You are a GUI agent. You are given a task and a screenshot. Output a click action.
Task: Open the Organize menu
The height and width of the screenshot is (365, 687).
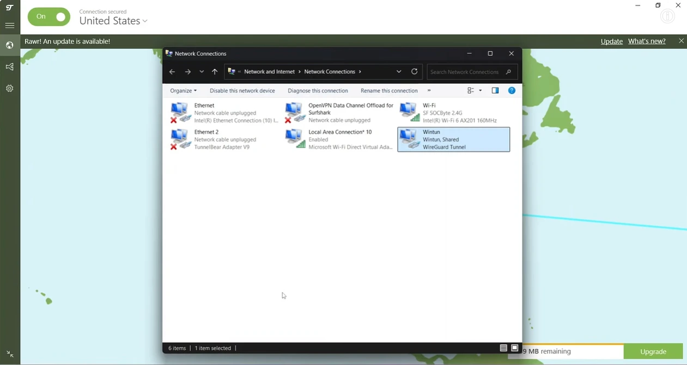[x=183, y=91]
